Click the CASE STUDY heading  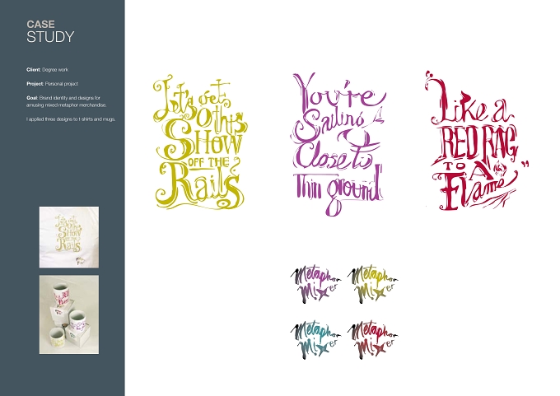coord(50,31)
